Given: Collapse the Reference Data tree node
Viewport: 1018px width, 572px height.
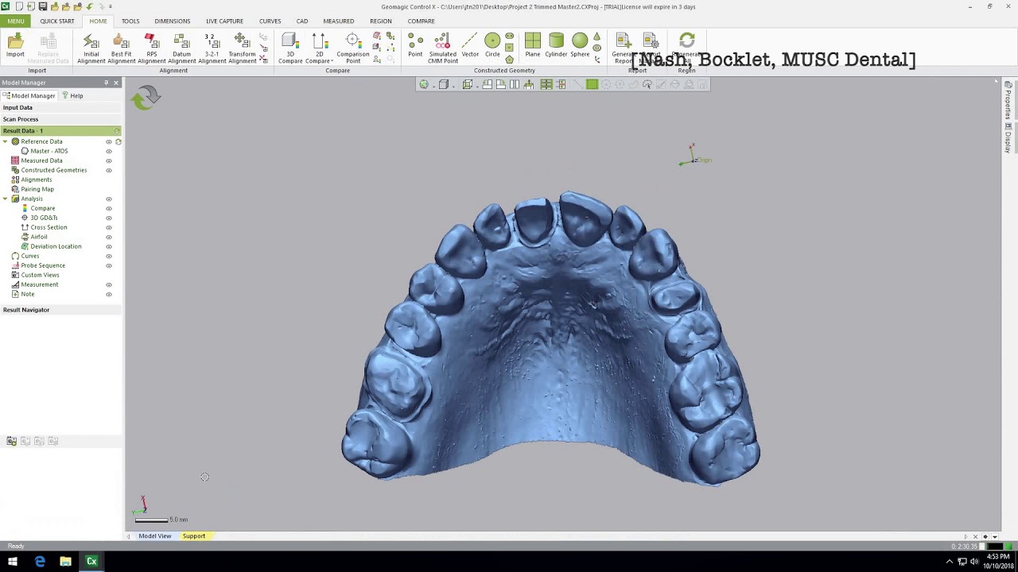Looking at the screenshot, I should (x=6, y=141).
